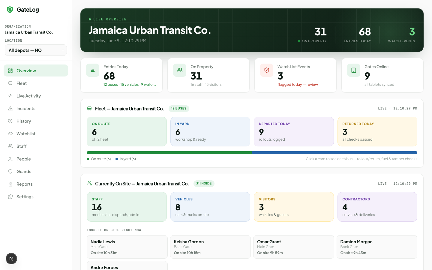This screenshot has height=270, width=432.
Task: Go to the Fleet page
Action: click(36, 83)
